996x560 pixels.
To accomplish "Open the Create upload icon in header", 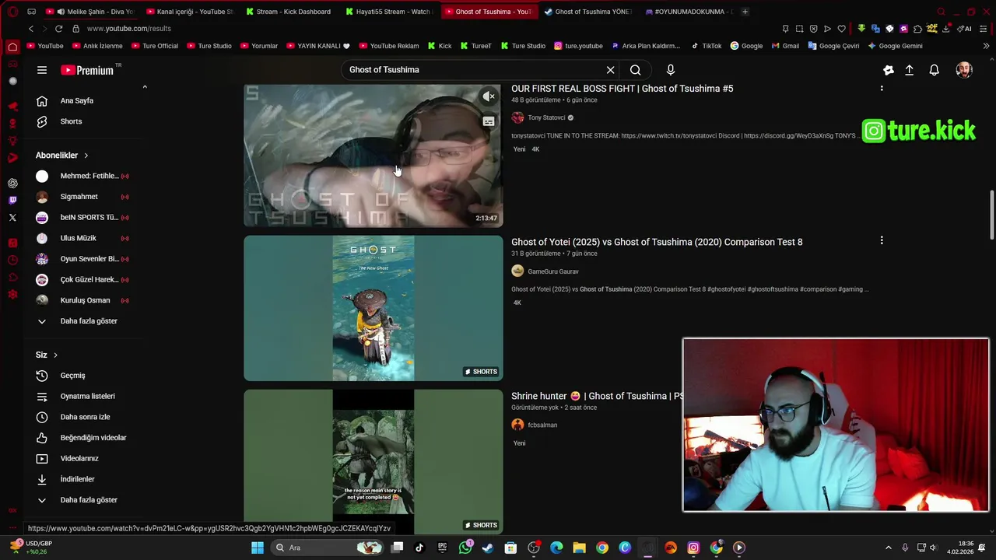I will tap(909, 70).
